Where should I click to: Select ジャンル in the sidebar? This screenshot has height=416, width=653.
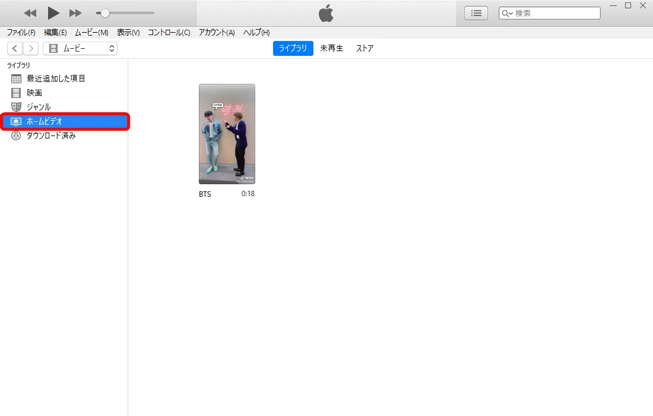pyautogui.click(x=64, y=107)
